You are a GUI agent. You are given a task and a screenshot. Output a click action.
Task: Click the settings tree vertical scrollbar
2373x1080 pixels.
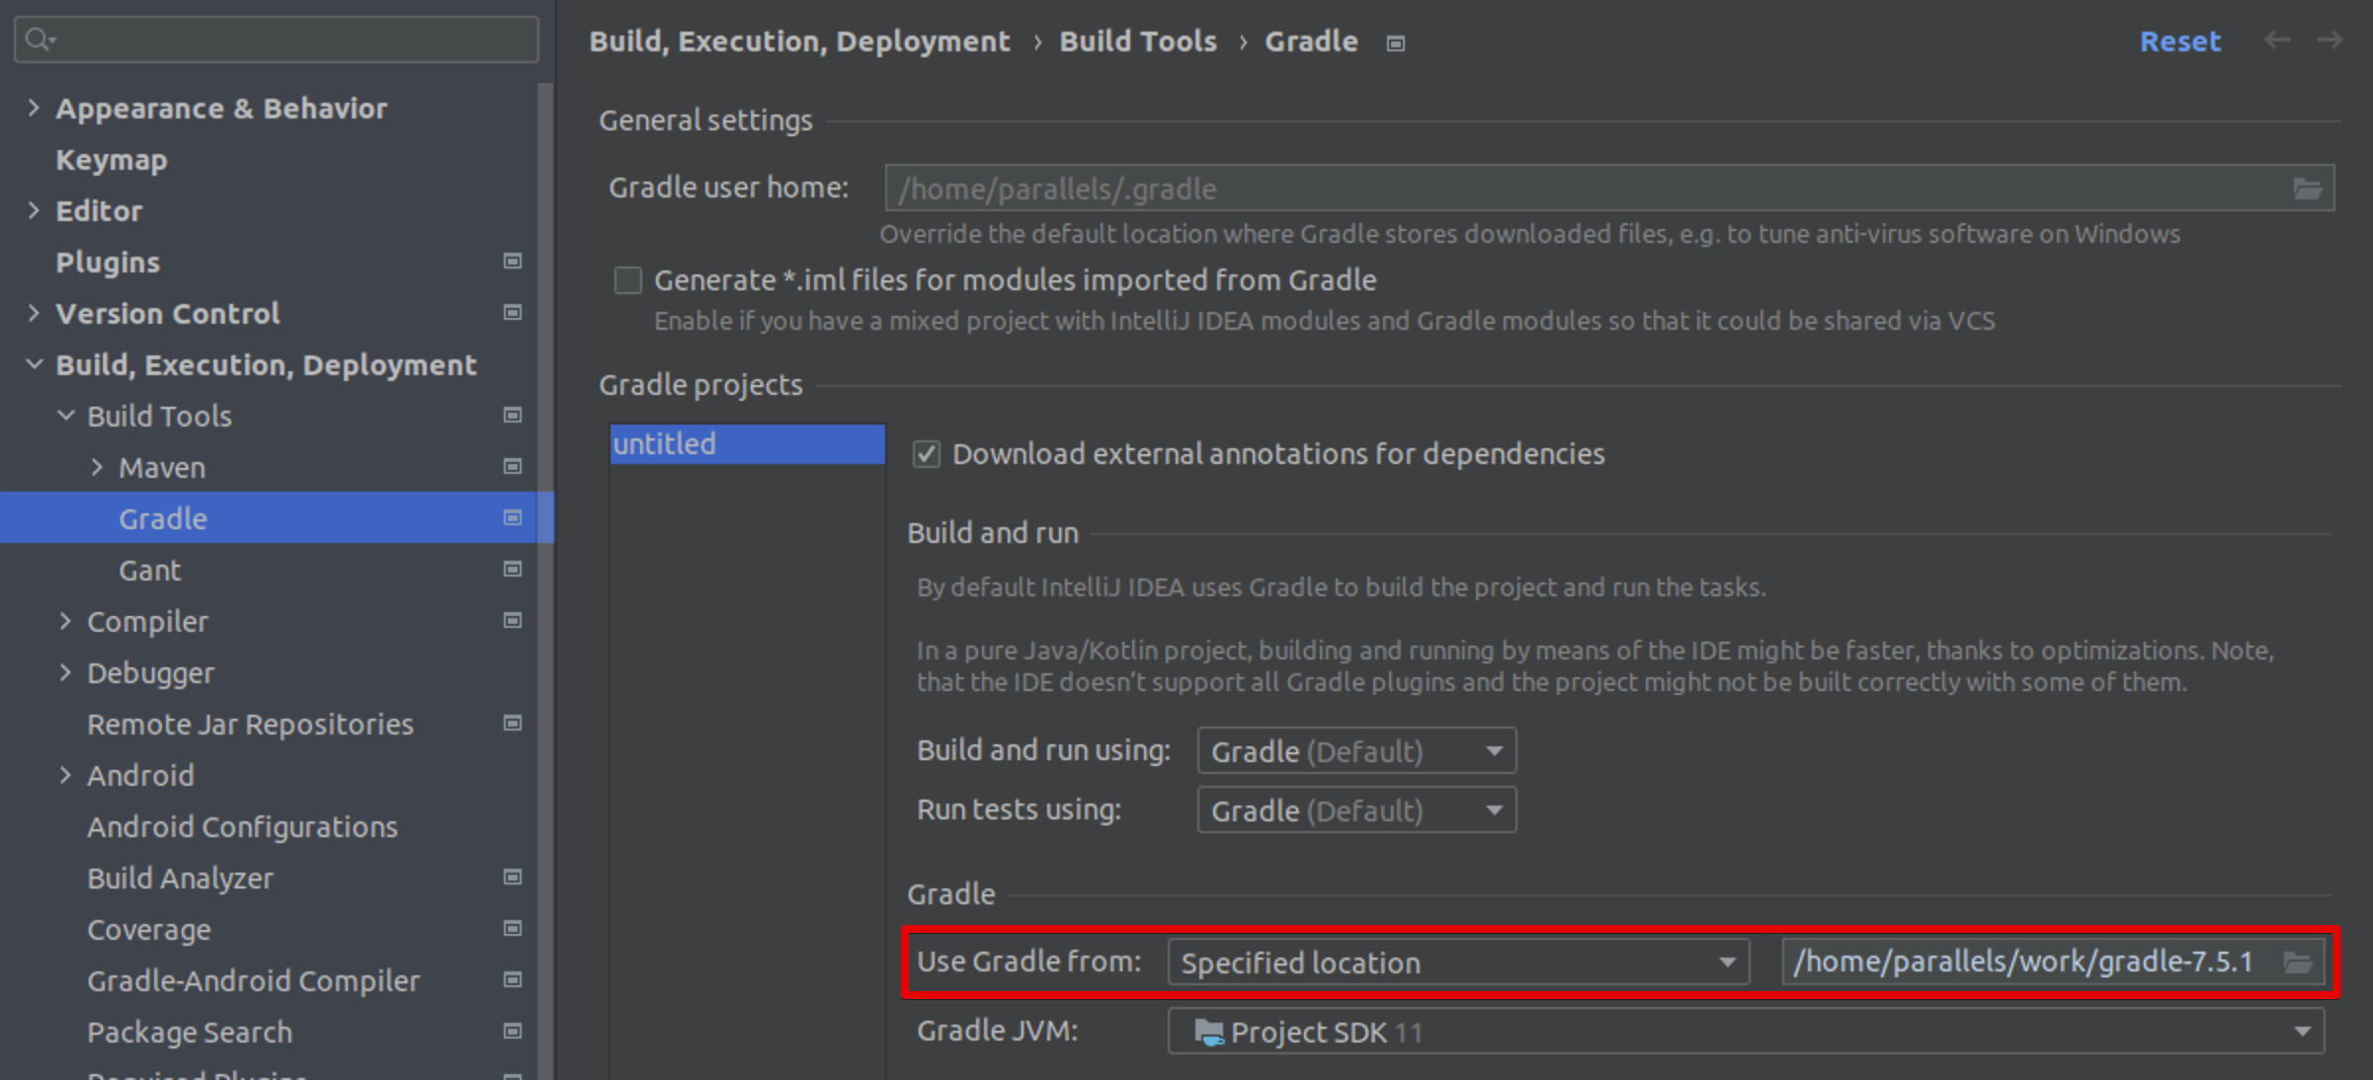[545, 580]
